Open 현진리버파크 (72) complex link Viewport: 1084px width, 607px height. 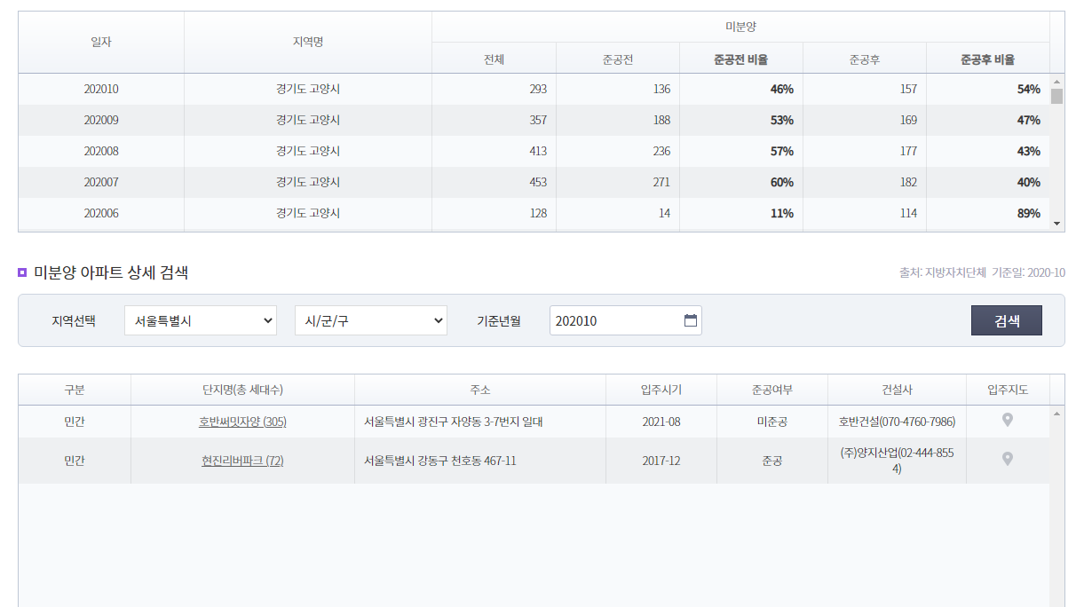[242, 461]
